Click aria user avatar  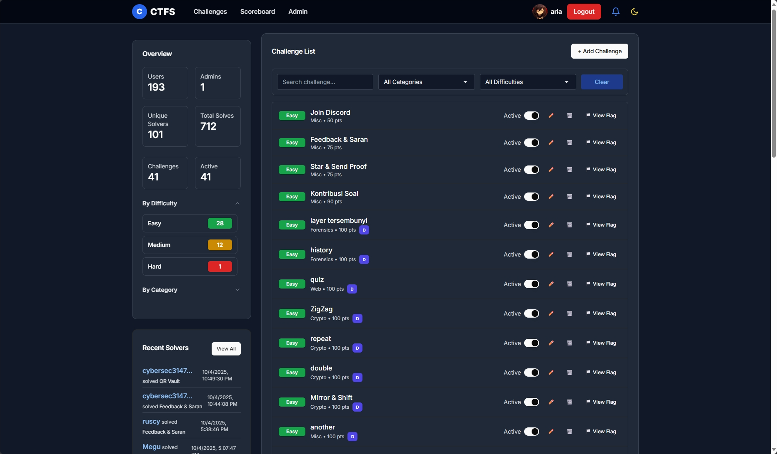pyautogui.click(x=540, y=12)
